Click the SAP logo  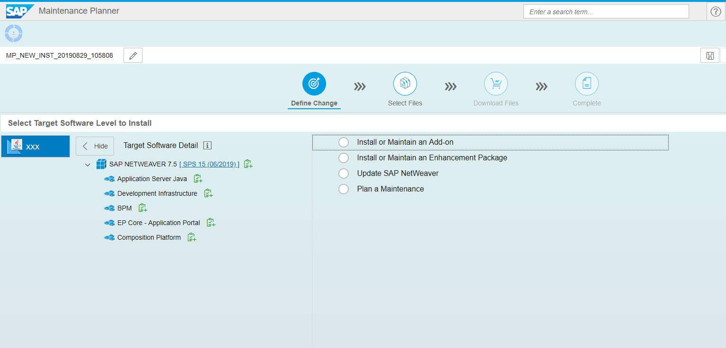pos(20,11)
